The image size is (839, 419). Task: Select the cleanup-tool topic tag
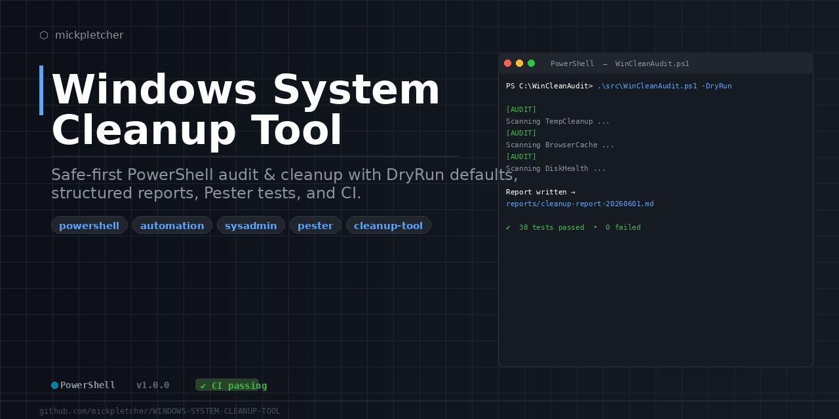coord(389,225)
